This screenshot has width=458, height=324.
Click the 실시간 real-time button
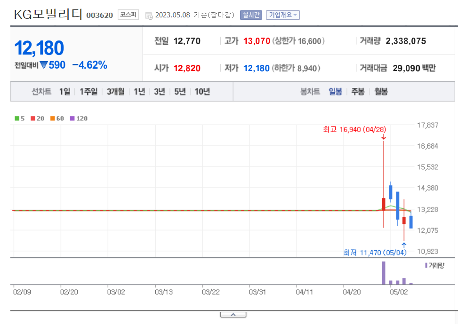click(251, 15)
